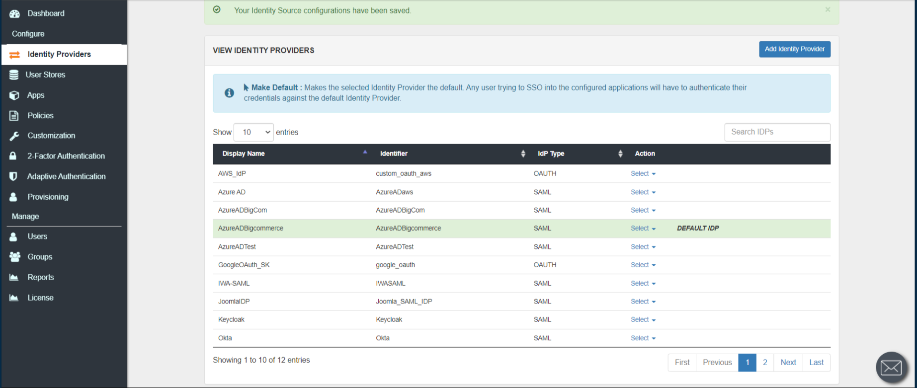This screenshot has height=388, width=917.
Task: Click the Policies document icon
Action: point(14,115)
